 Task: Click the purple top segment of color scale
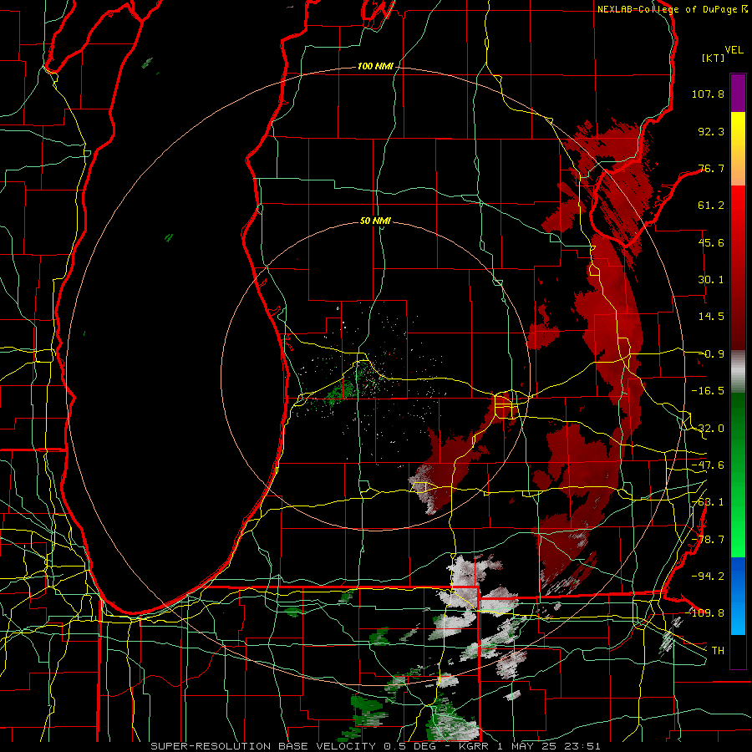[x=738, y=93]
